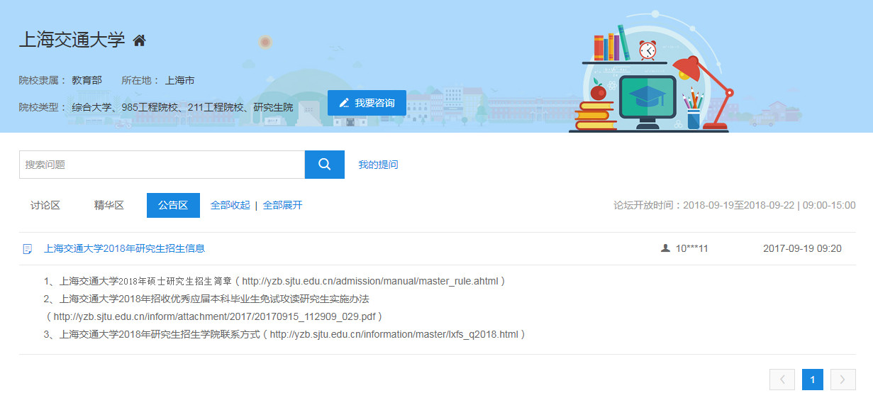Click the 我要咨询 button

[x=367, y=103]
